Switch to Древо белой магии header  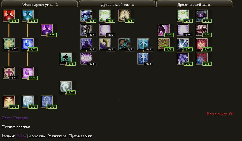click(x=117, y=4)
